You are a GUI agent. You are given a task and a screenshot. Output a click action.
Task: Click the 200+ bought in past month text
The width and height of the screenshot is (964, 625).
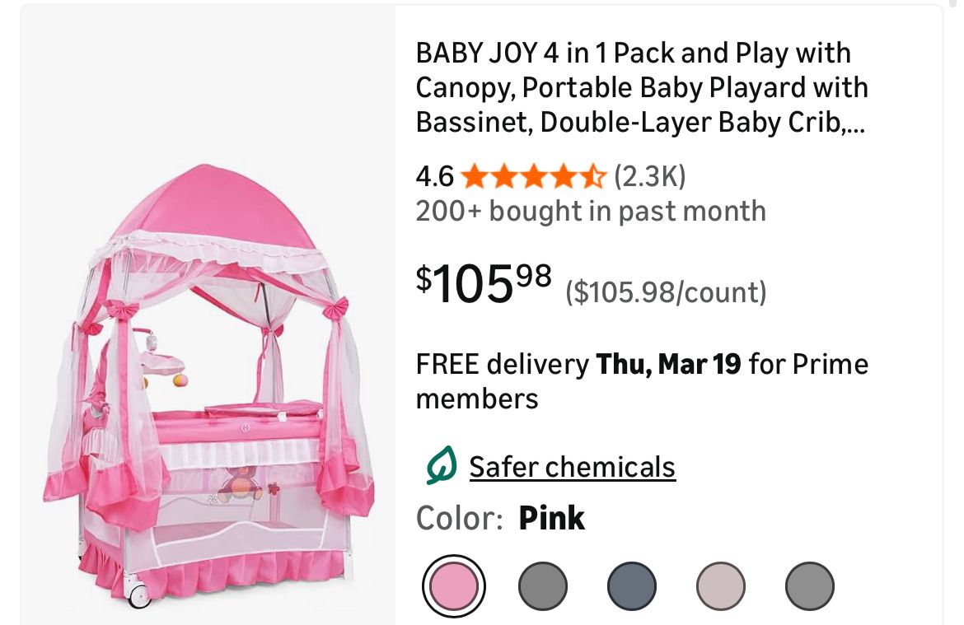[590, 212]
